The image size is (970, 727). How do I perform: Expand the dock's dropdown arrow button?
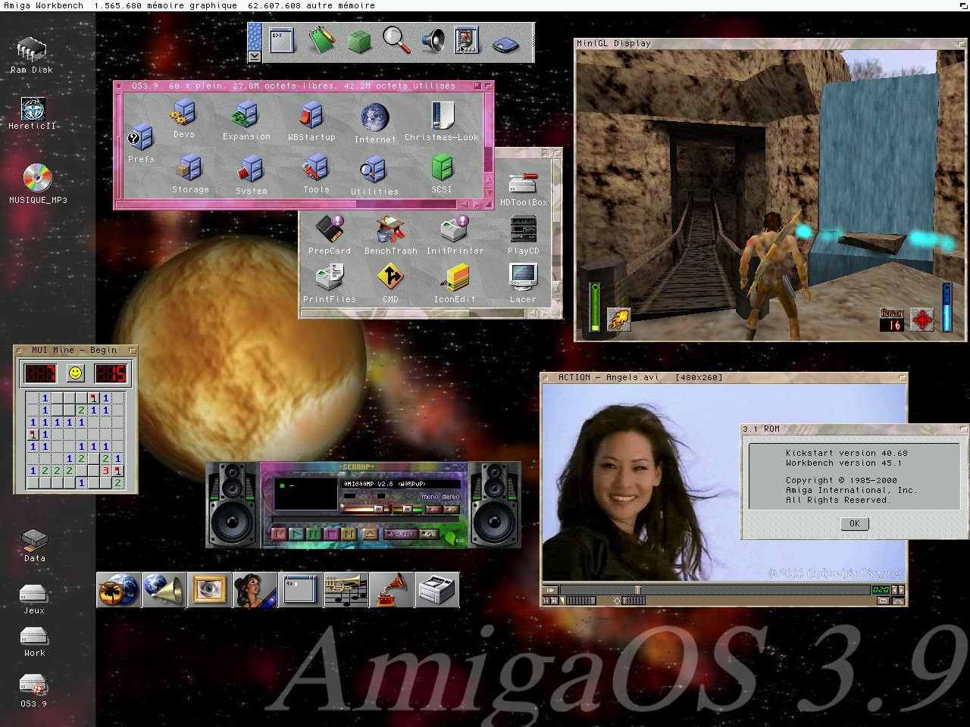255,56
